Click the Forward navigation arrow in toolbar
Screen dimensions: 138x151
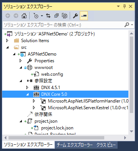coord(16,16)
